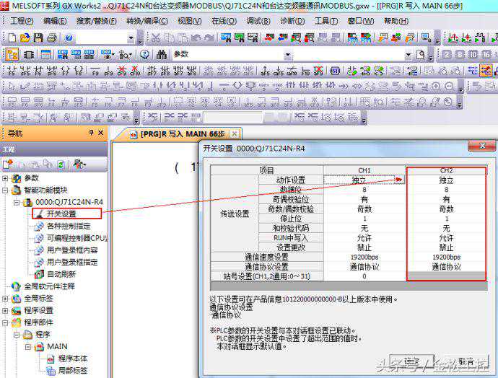Click the Open Project folder icon
This screenshot has width=498, height=378.
point(24,38)
